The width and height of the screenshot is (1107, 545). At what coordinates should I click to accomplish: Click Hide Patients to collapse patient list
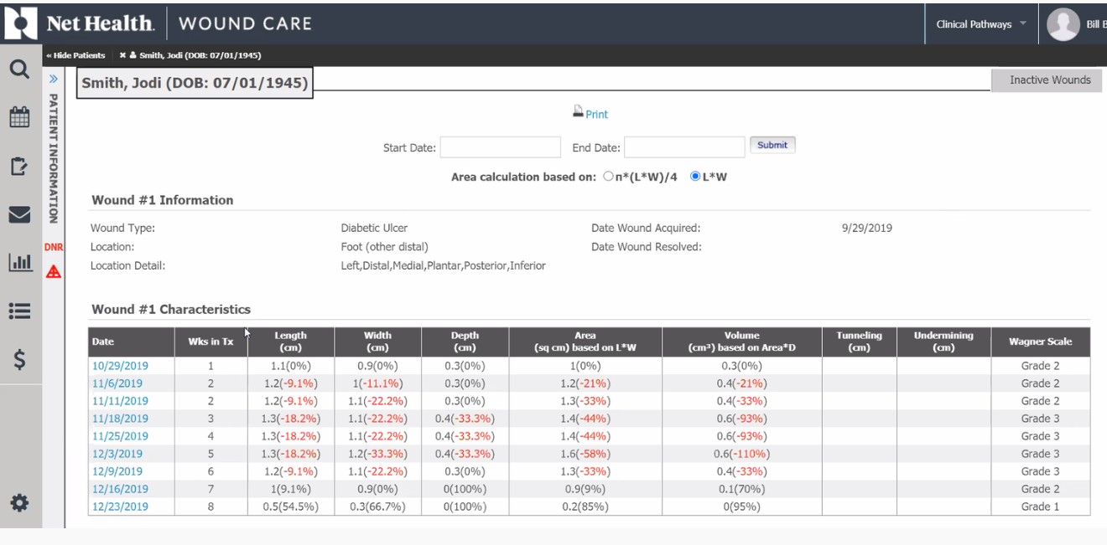(76, 55)
